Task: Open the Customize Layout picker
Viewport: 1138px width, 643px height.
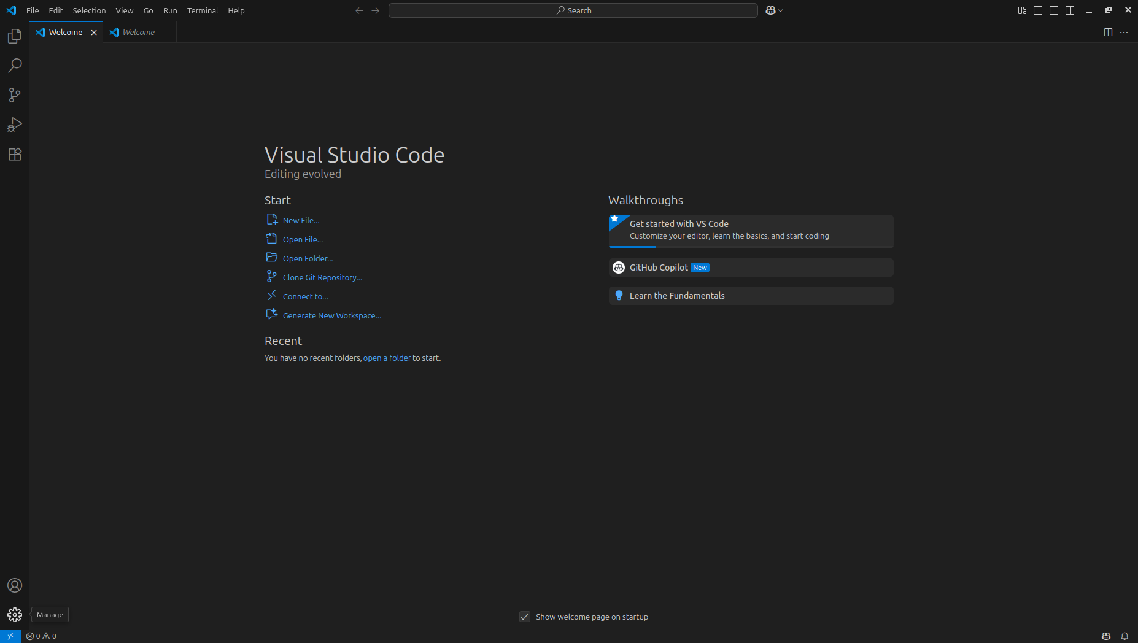Action: [1022, 10]
